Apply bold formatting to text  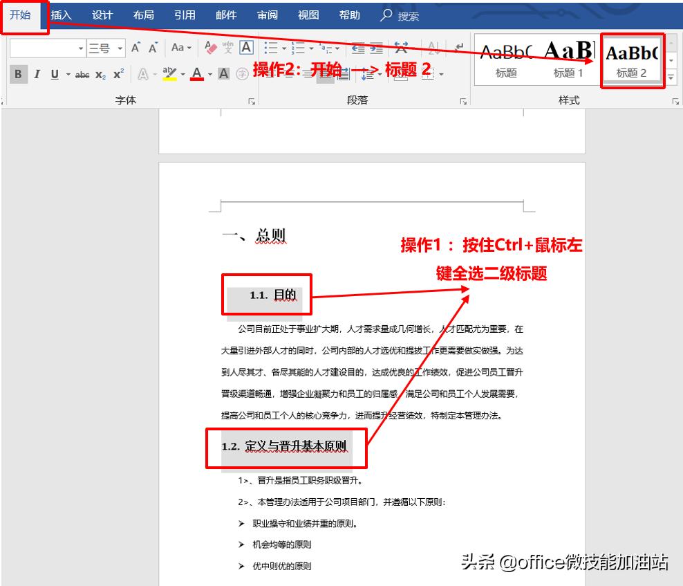[18, 74]
